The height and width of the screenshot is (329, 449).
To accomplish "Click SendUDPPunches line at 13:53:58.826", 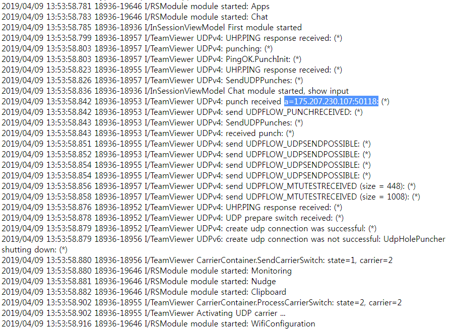I will pos(152,81).
